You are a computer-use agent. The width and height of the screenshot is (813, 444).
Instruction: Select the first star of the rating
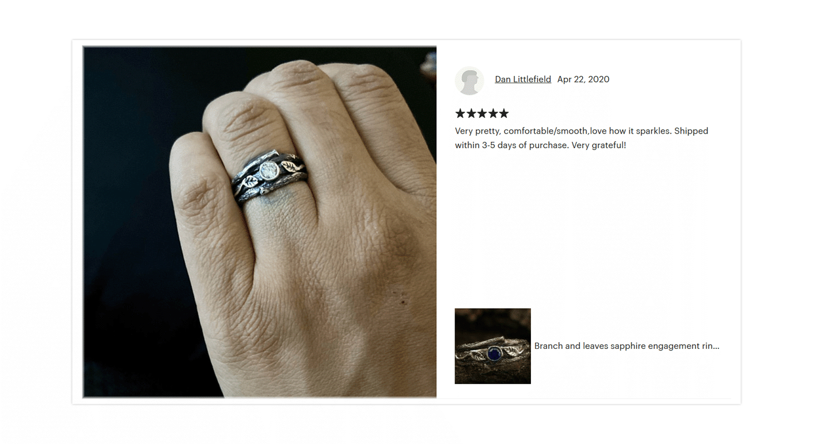tap(460, 114)
